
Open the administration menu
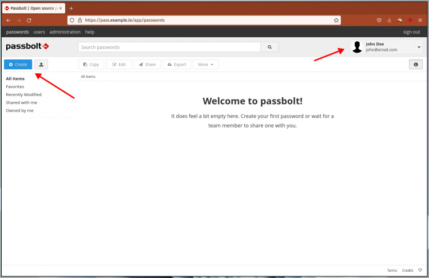coord(65,32)
